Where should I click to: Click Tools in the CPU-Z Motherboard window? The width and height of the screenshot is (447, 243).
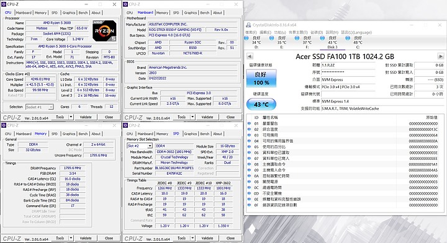181,117
